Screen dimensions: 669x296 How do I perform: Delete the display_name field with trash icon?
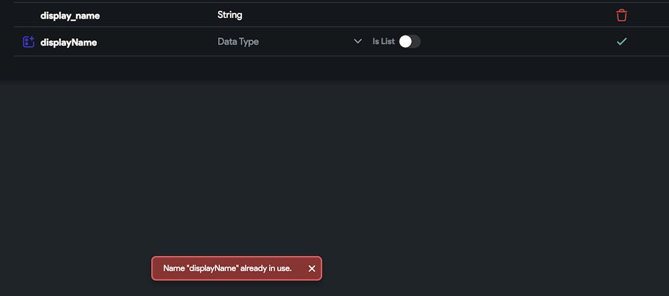[x=622, y=15]
